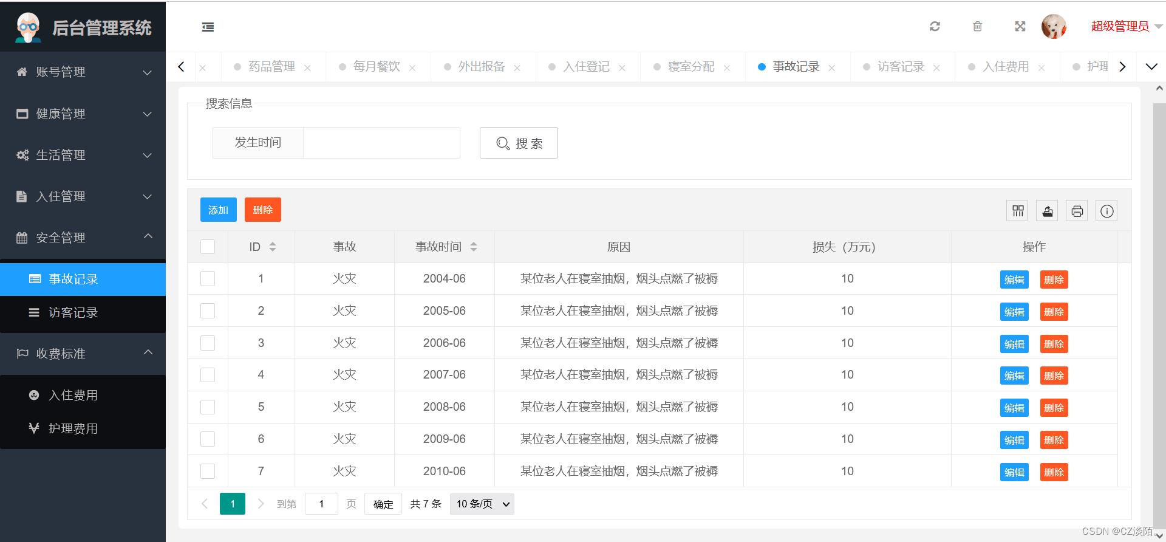Click the 确定 page jump button
1166x542 pixels.
point(383,504)
